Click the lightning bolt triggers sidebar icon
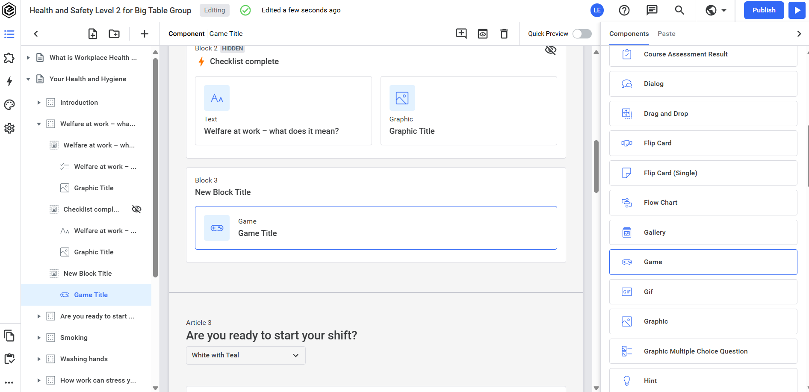Viewport: 809px width, 392px height. pos(9,81)
